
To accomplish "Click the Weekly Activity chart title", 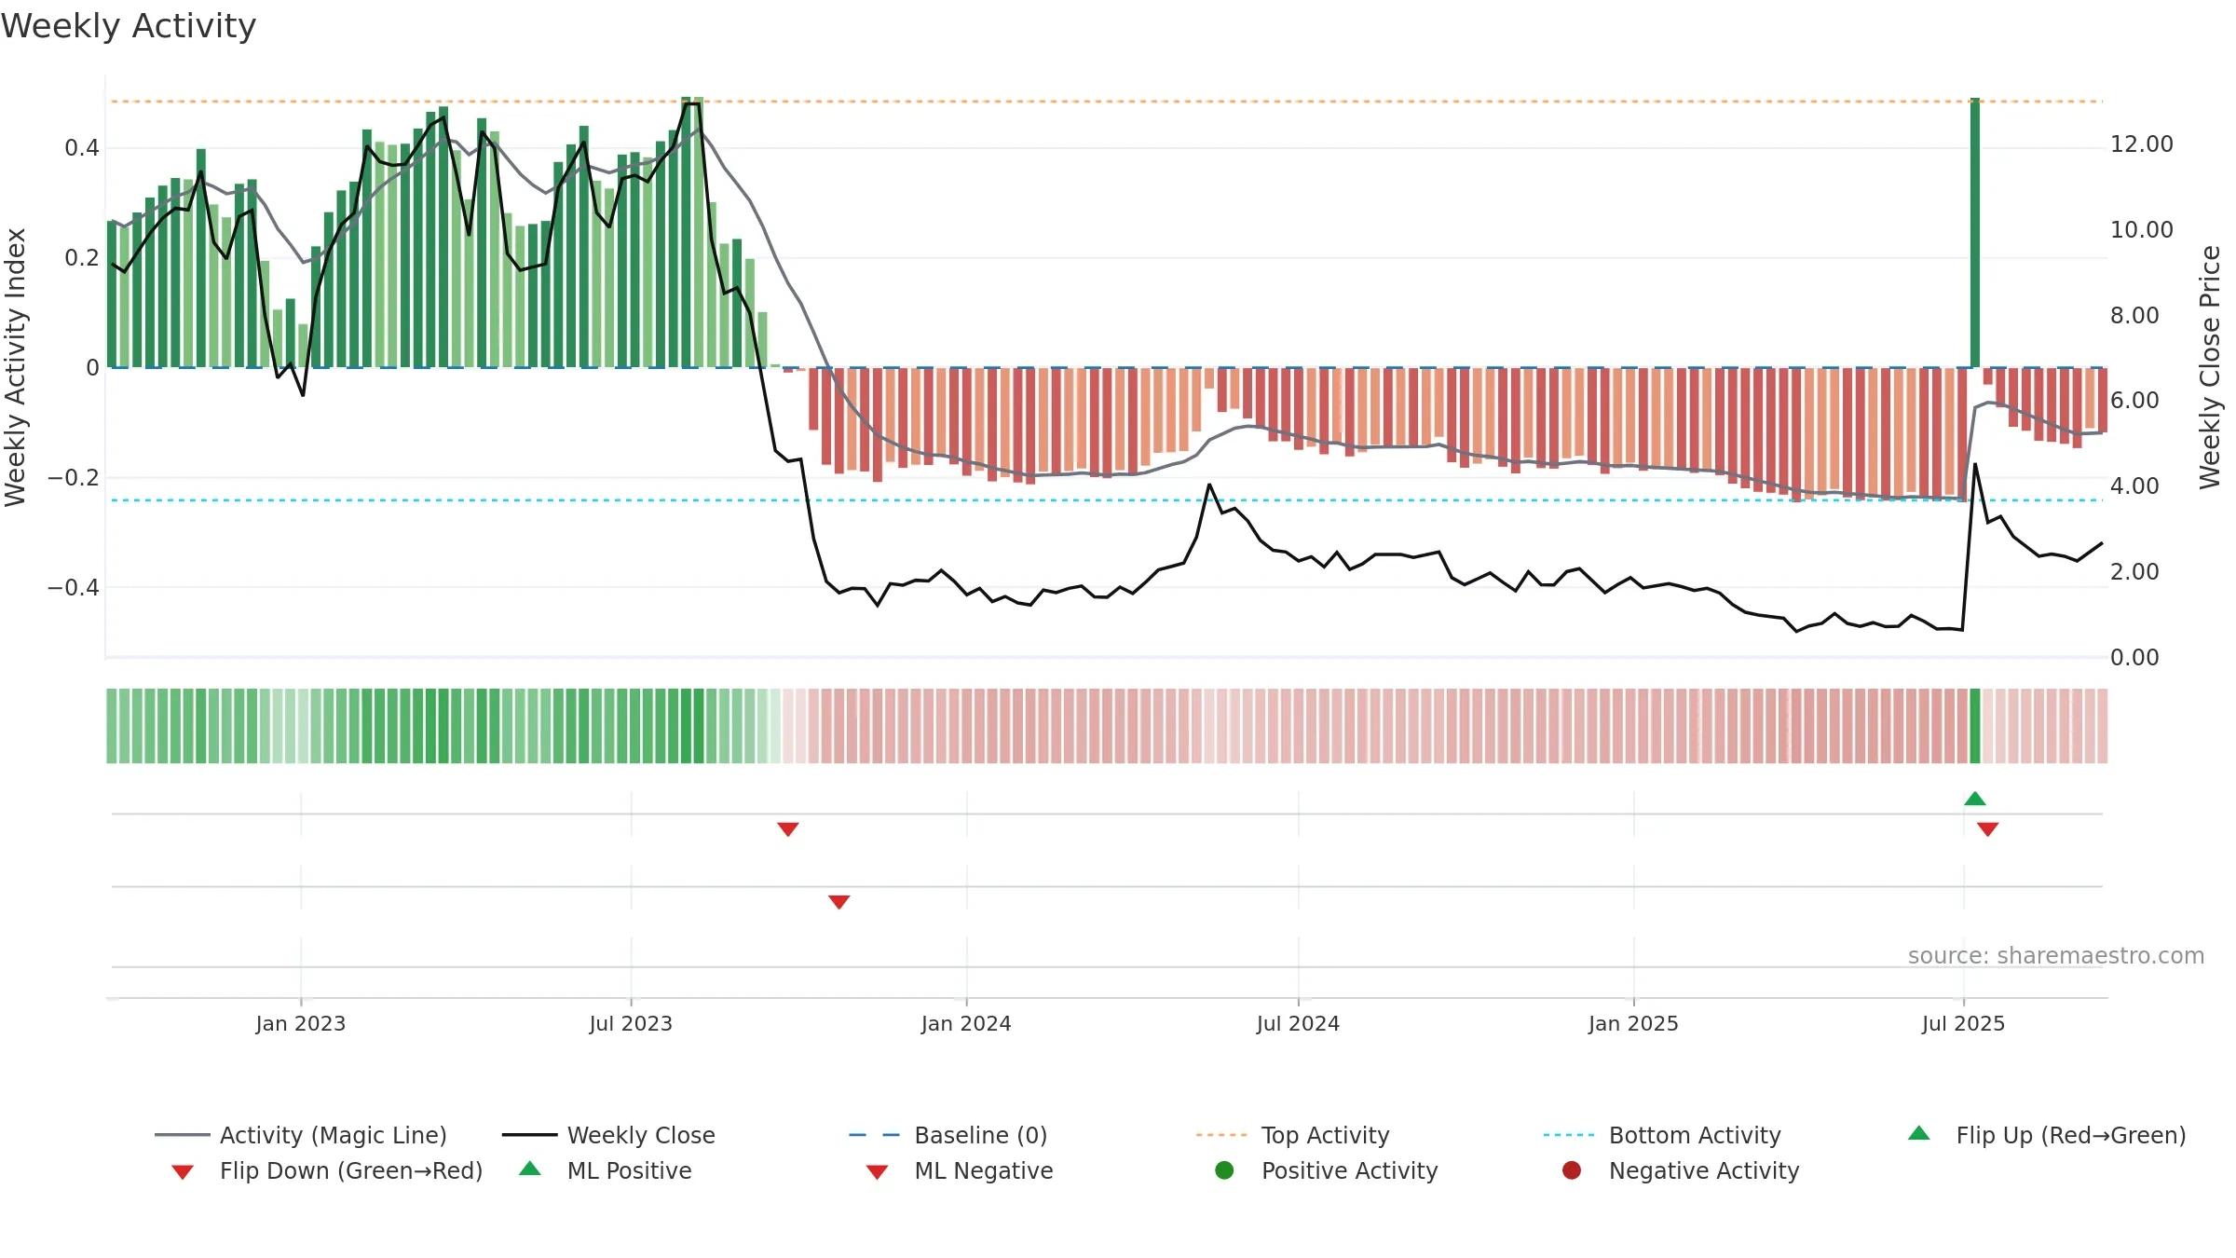I will 129,26.
